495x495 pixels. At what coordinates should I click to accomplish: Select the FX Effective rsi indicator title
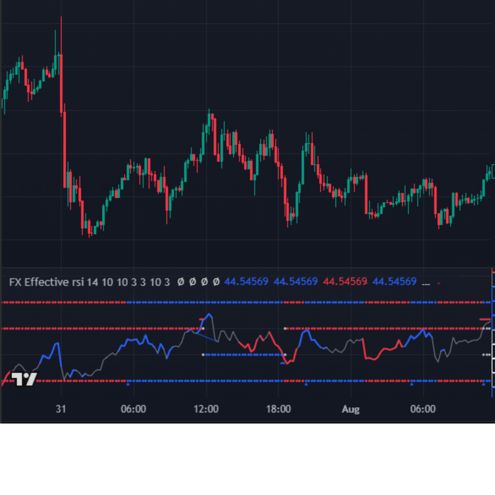pyautogui.click(x=46, y=282)
